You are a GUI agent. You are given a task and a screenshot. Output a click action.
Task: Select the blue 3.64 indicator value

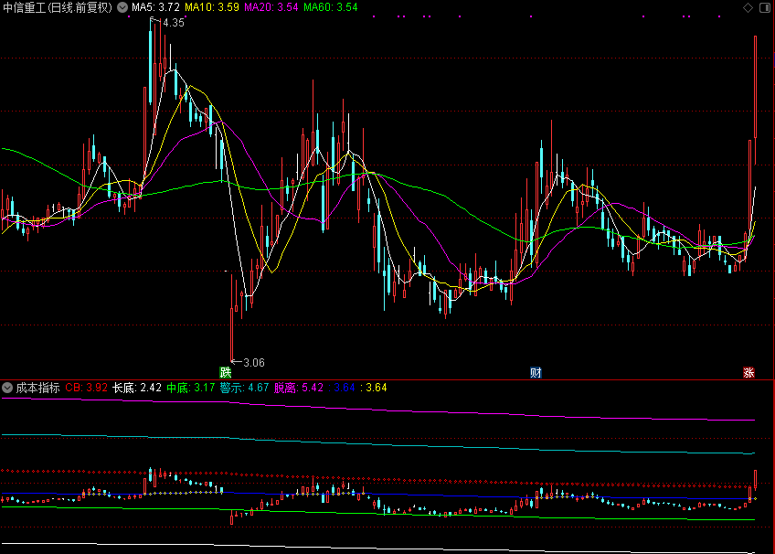click(x=343, y=388)
